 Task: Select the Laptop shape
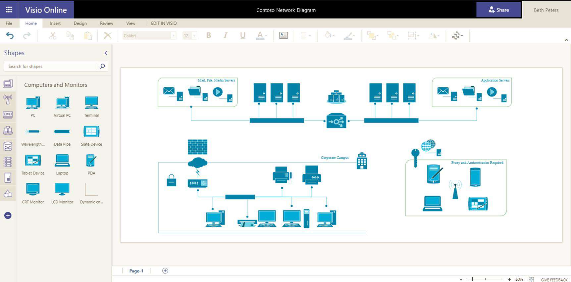point(62,164)
